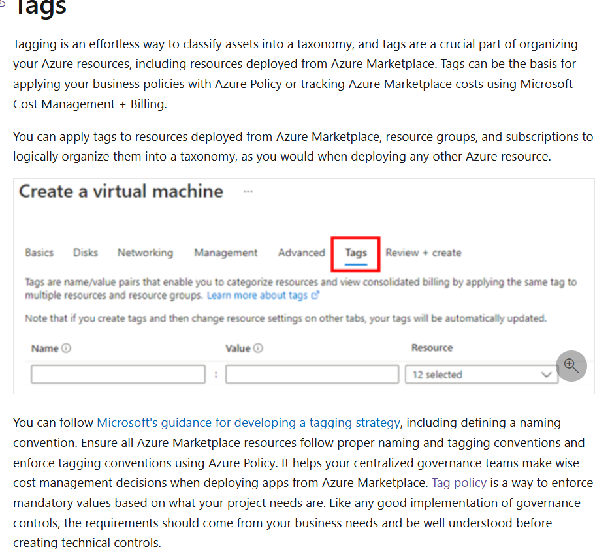Viewport: 610px width, 556px height.
Task: Click the info icon beside the Value column
Action: coord(257,348)
